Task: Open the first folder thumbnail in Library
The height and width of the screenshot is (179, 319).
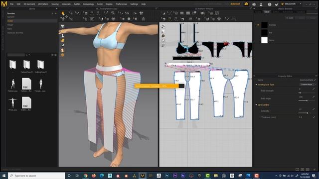Action: (12, 65)
